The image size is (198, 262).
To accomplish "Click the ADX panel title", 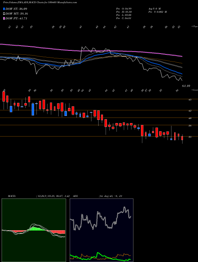I will [x=75, y=196].
